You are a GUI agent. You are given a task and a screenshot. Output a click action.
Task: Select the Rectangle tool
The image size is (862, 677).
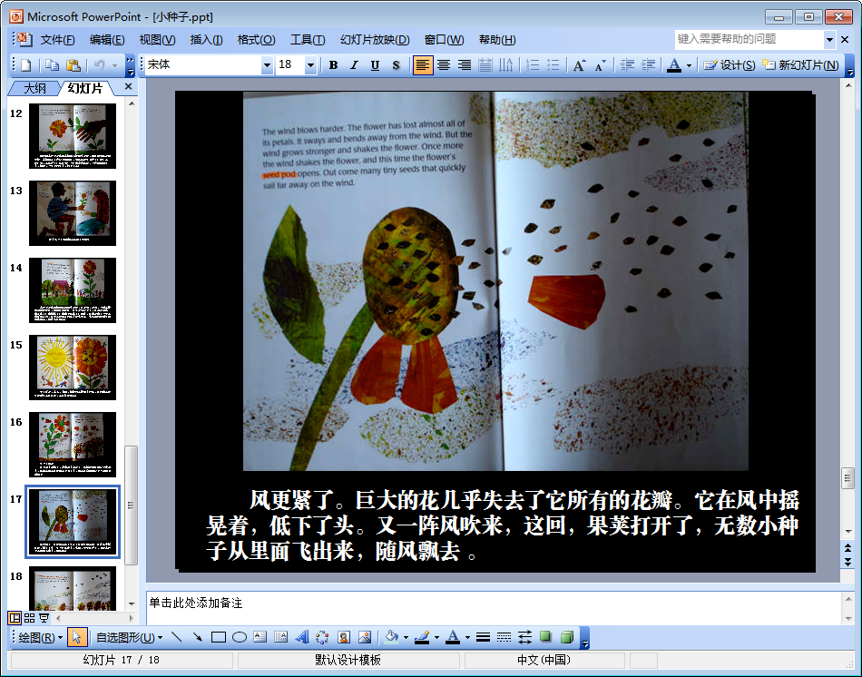219,637
